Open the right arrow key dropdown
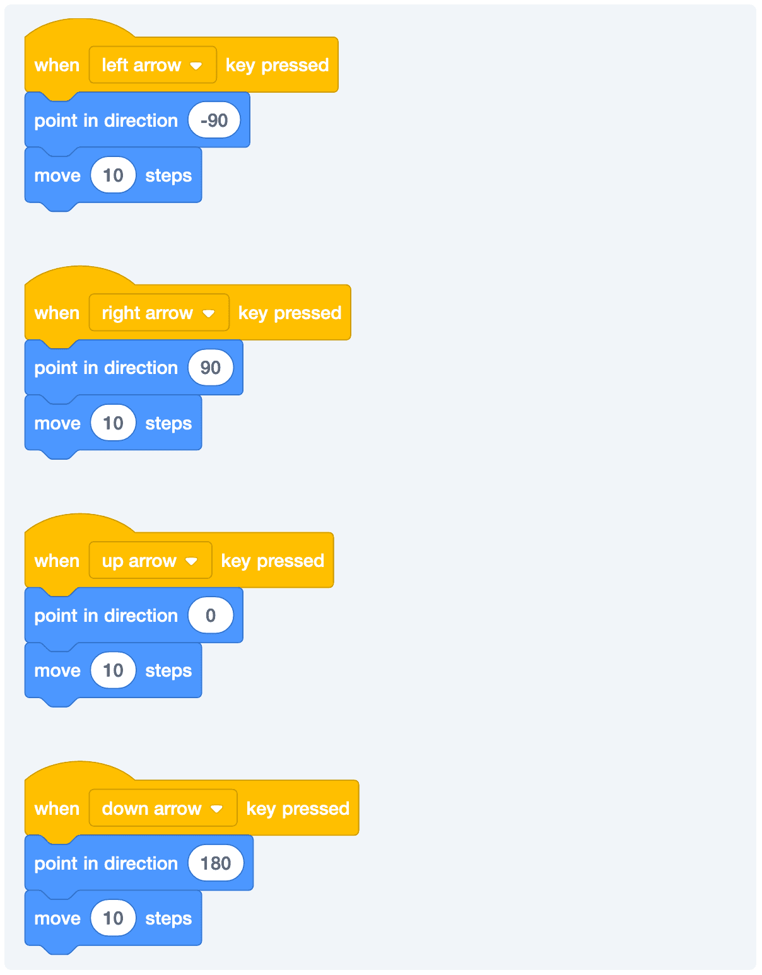 [x=159, y=313]
